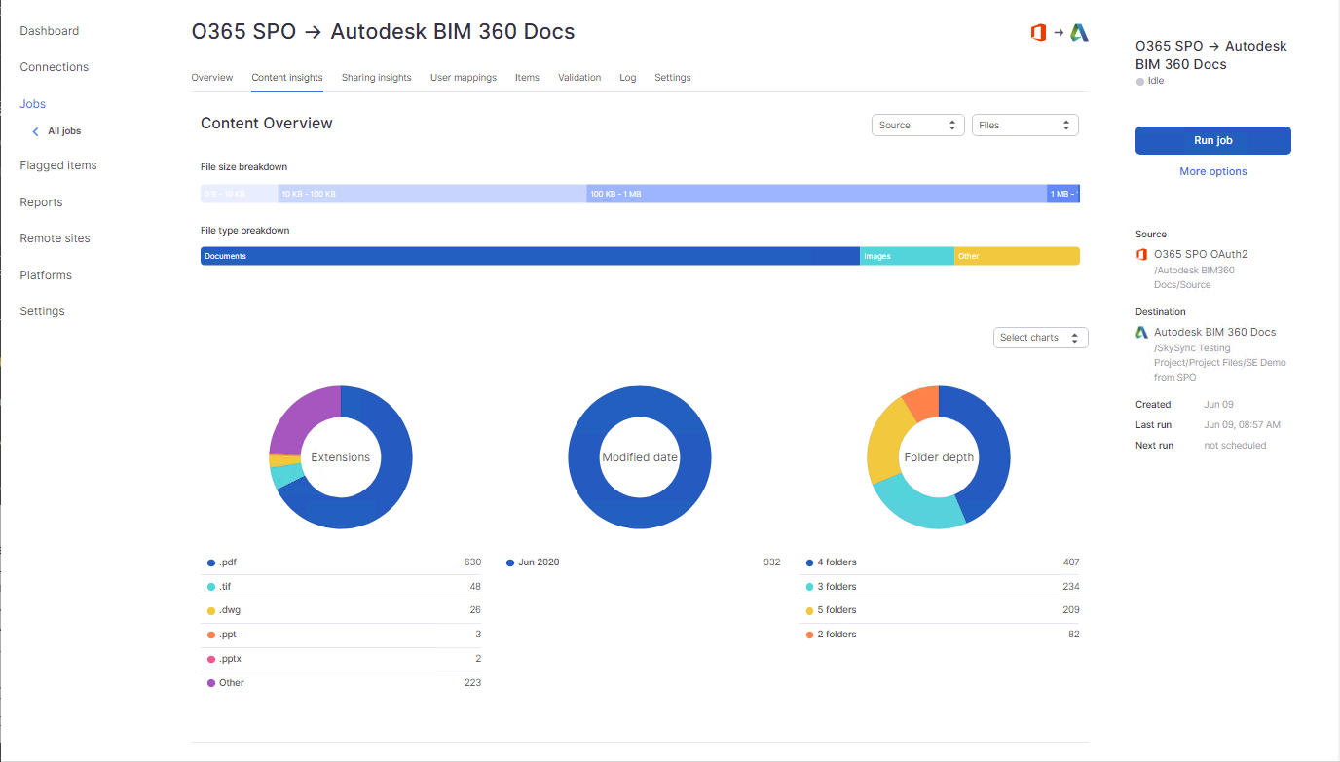Open the Sharing insights tab
The height and width of the screenshot is (762, 1340).
377,78
